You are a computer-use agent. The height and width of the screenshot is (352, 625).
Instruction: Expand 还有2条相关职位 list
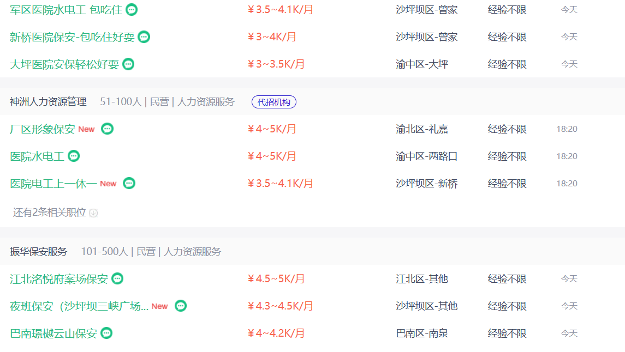(55, 213)
